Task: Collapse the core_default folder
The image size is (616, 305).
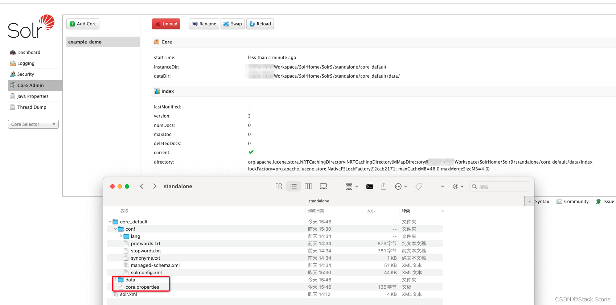Action: (110, 222)
